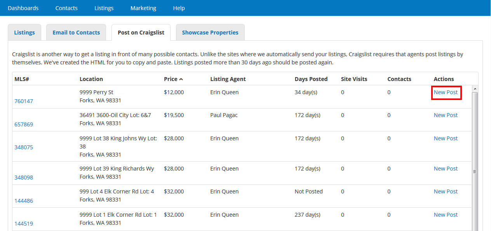The width and height of the screenshot is (491, 231).
Task: Sort by the Contacts column header
Action: pyautogui.click(x=399, y=79)
